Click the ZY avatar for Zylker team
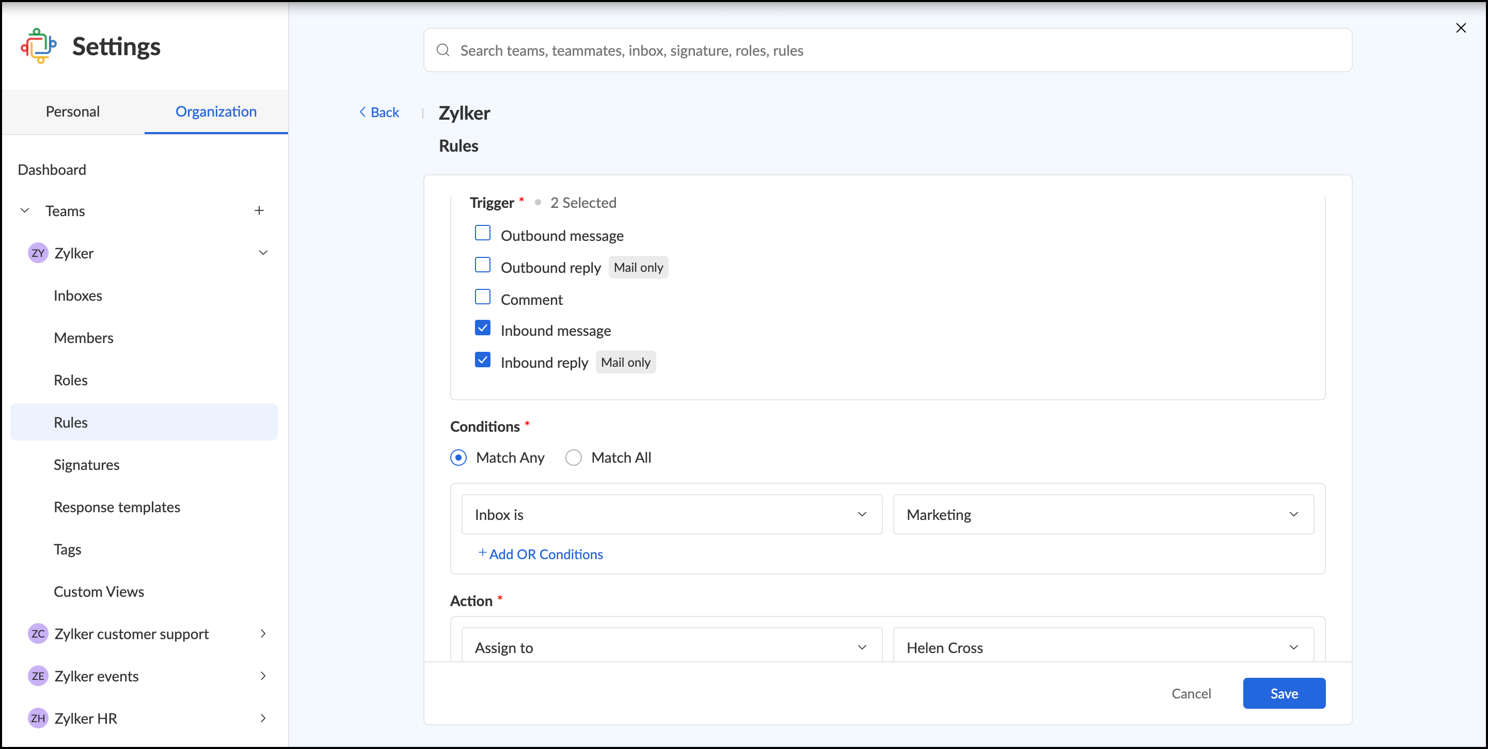 click(x=38, y=253)
